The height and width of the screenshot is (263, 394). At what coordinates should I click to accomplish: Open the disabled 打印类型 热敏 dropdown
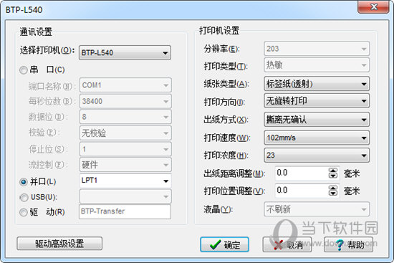tap(317, 65)
